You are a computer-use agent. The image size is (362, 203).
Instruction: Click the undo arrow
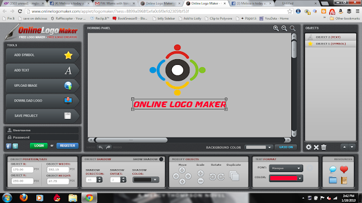[x=101, y=147]
